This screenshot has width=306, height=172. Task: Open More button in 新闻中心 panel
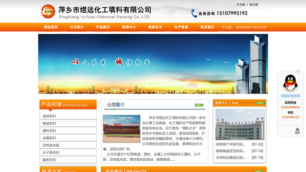click(260, 103)
